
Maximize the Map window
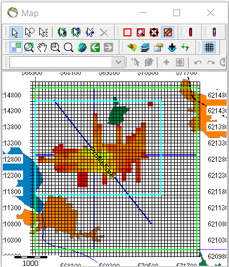pyautogui.click(x=177, y=13)
